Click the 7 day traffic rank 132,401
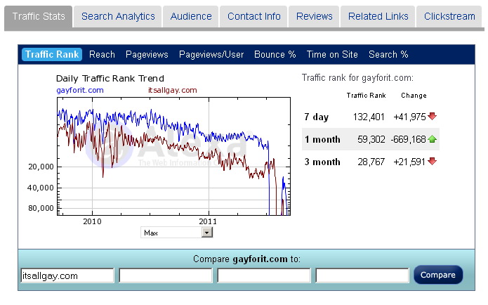The height and width of the screenshot is (305, 488). click(x=369, y=117)
